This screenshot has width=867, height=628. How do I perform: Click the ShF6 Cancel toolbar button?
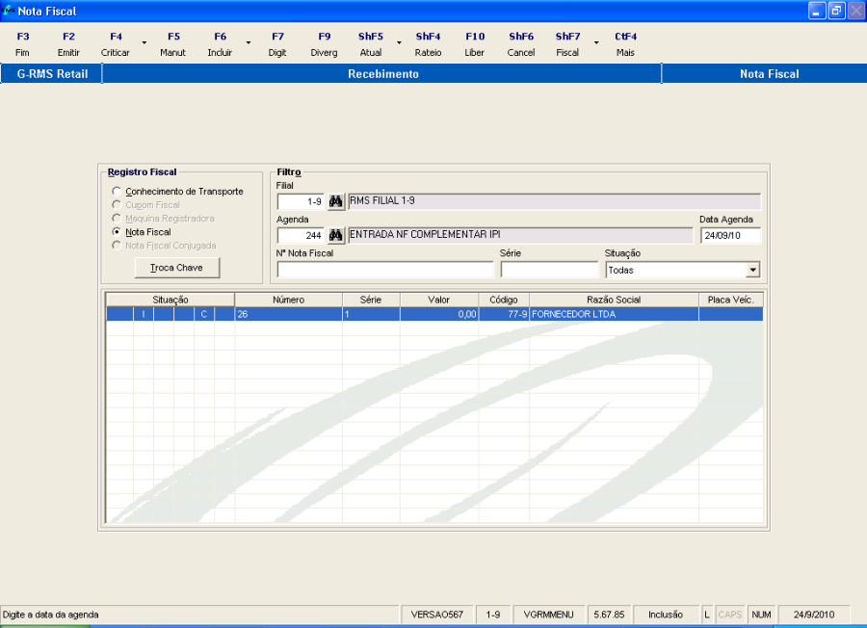[x=521, y=44]
